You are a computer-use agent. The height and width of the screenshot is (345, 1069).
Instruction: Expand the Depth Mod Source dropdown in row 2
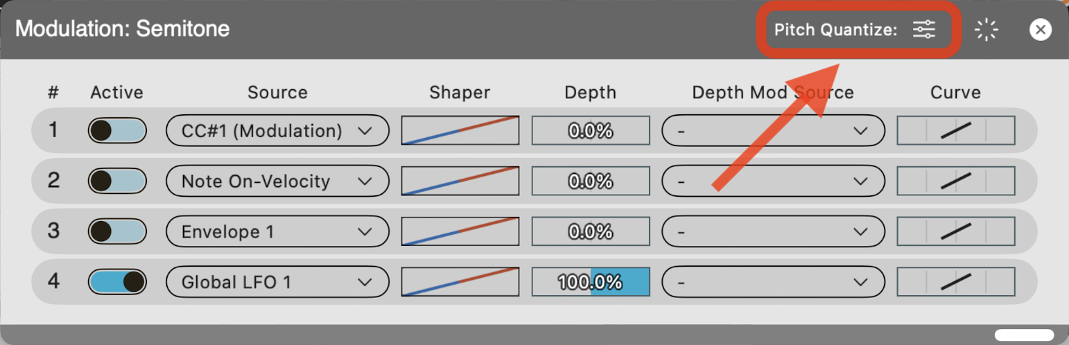coord(774,181)
